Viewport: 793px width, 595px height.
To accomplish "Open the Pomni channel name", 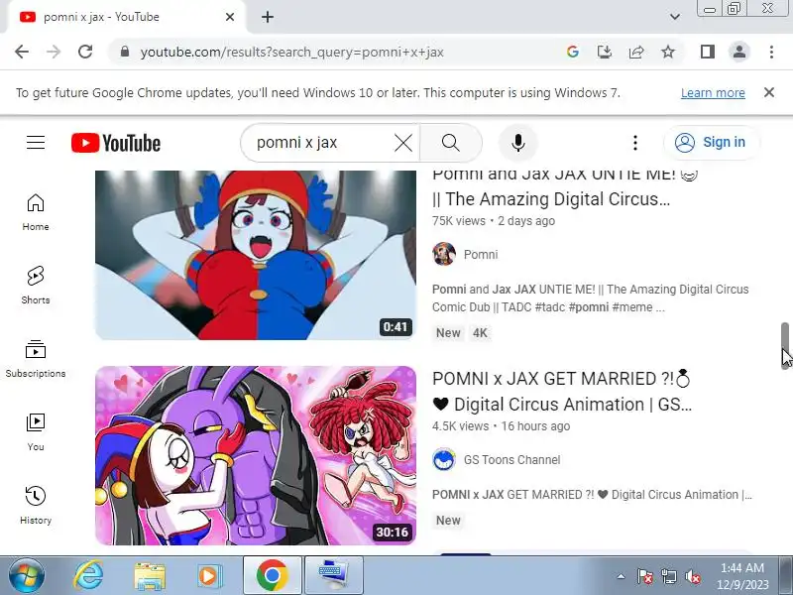I will tap(481, 254).
